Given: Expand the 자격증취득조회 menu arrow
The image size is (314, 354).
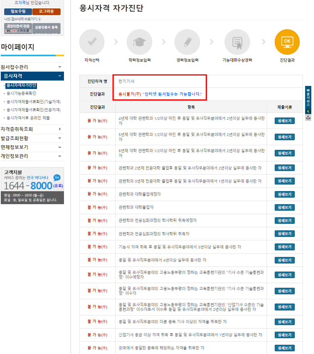Looking at the screenshot, I should [x=60, y=129].
